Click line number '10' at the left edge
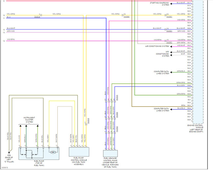The height and width of the screenshot is (171, 213). click(x=4, y=15)
